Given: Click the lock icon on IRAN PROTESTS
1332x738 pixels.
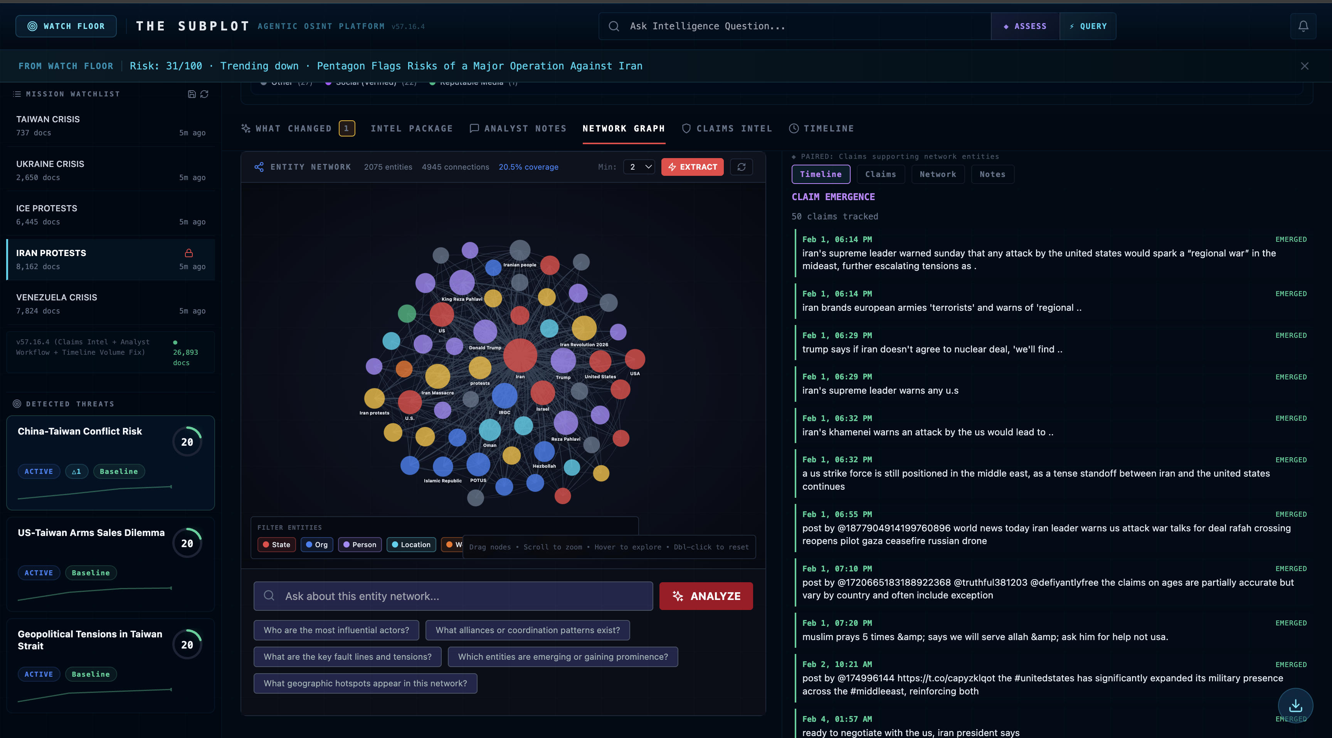Looking at the screenshot, I should point(189,253).
